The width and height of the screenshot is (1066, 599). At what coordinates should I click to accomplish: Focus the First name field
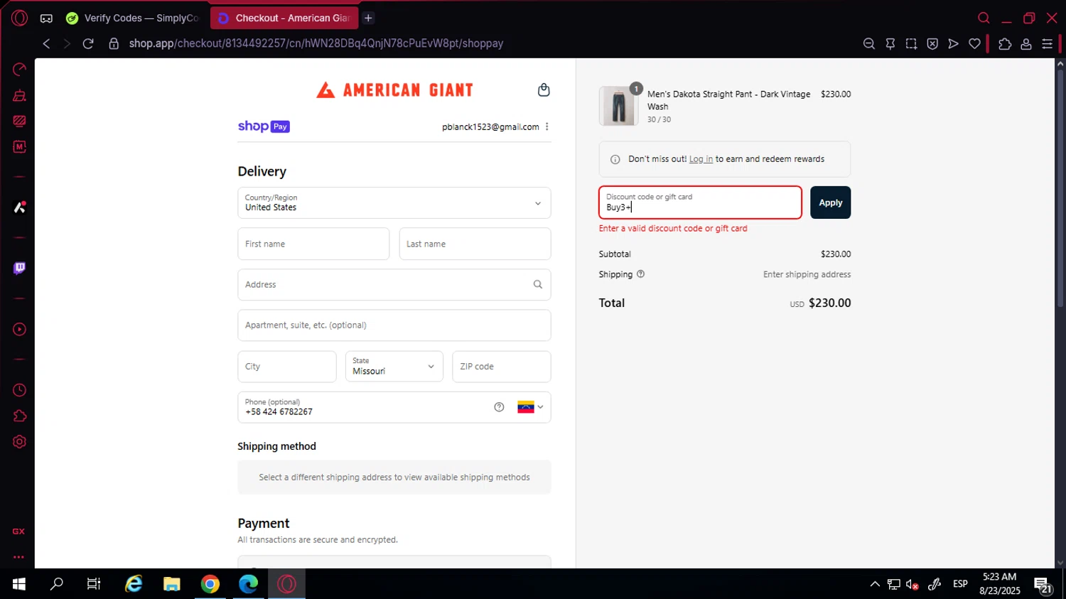[313, 244]
